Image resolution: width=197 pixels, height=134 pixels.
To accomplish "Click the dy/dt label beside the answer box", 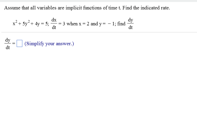I will pyautogui.click(x=8, y=44).
